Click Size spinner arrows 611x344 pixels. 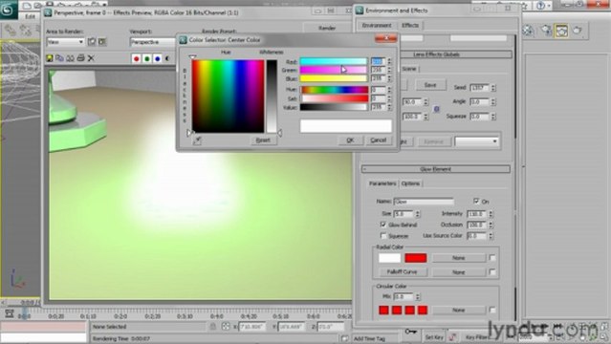click(x=418, y=214)
